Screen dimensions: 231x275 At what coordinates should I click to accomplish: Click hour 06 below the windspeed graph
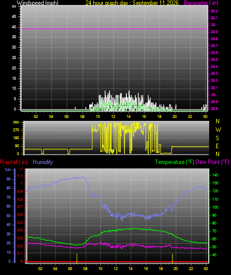click(66, 116)
